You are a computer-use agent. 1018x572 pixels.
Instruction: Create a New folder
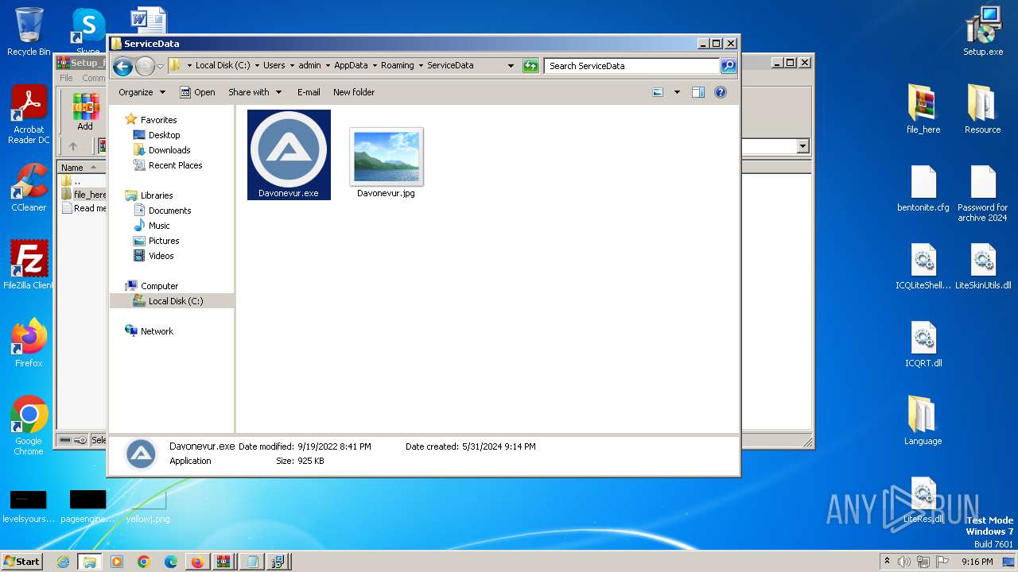(354, 92)
